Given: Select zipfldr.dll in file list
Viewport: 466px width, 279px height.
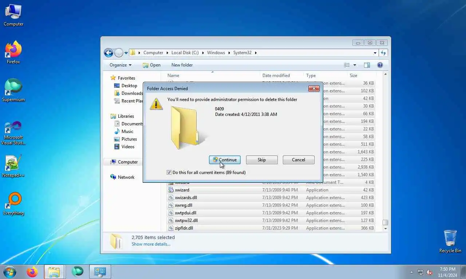Looking at the screenshot, I should point(271,228).
